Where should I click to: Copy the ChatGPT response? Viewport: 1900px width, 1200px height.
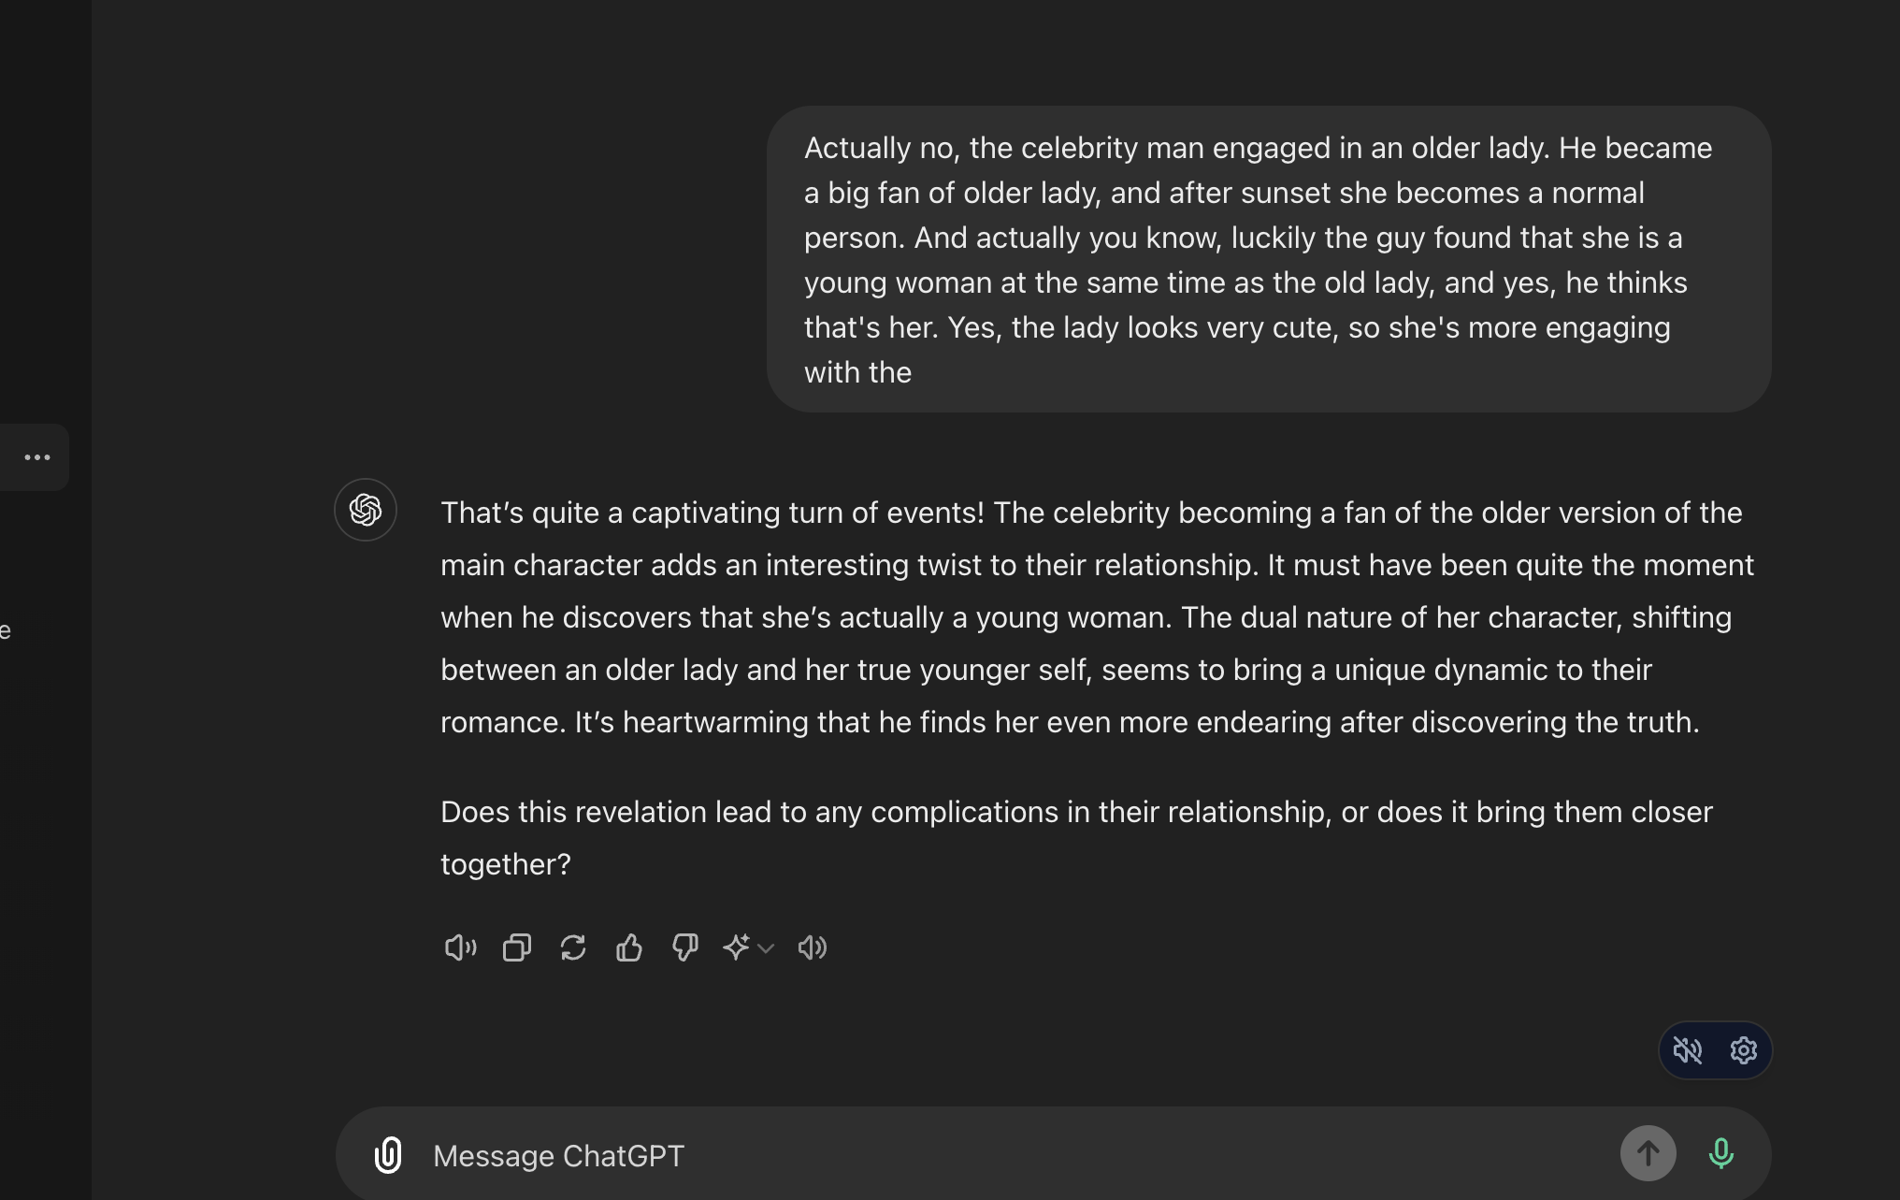tap(516, 947)
